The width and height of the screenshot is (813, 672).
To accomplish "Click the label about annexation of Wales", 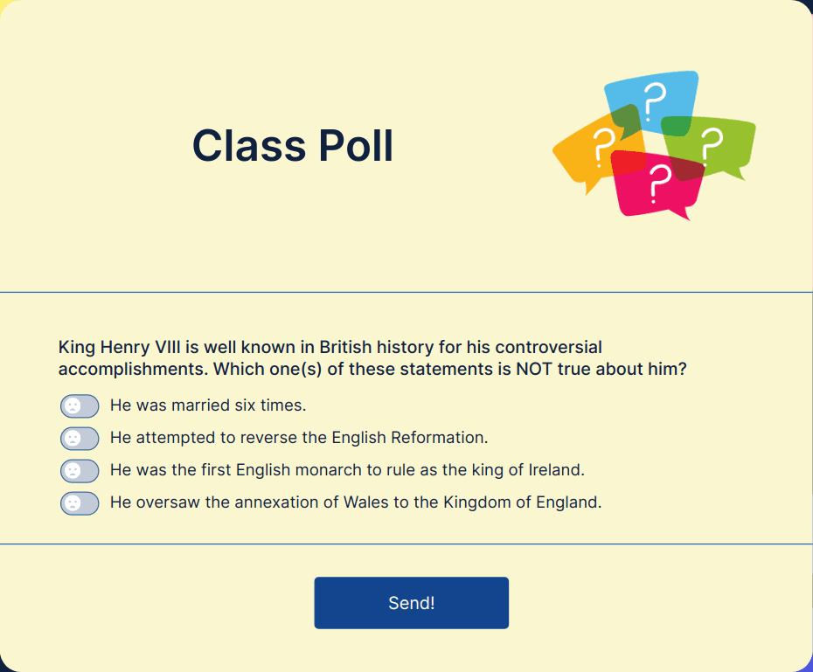I will click(356, 502).
